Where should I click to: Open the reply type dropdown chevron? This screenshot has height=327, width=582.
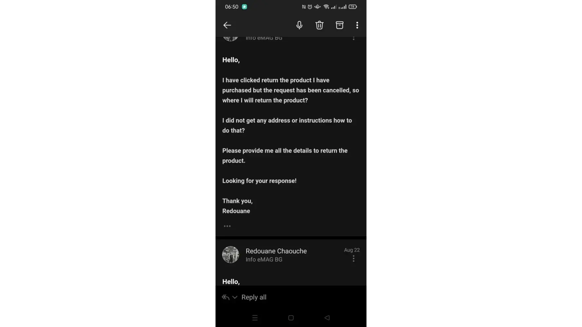[235, 297]
